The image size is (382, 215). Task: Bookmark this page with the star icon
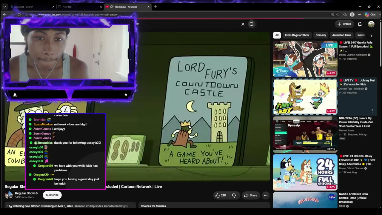[338, 15]
